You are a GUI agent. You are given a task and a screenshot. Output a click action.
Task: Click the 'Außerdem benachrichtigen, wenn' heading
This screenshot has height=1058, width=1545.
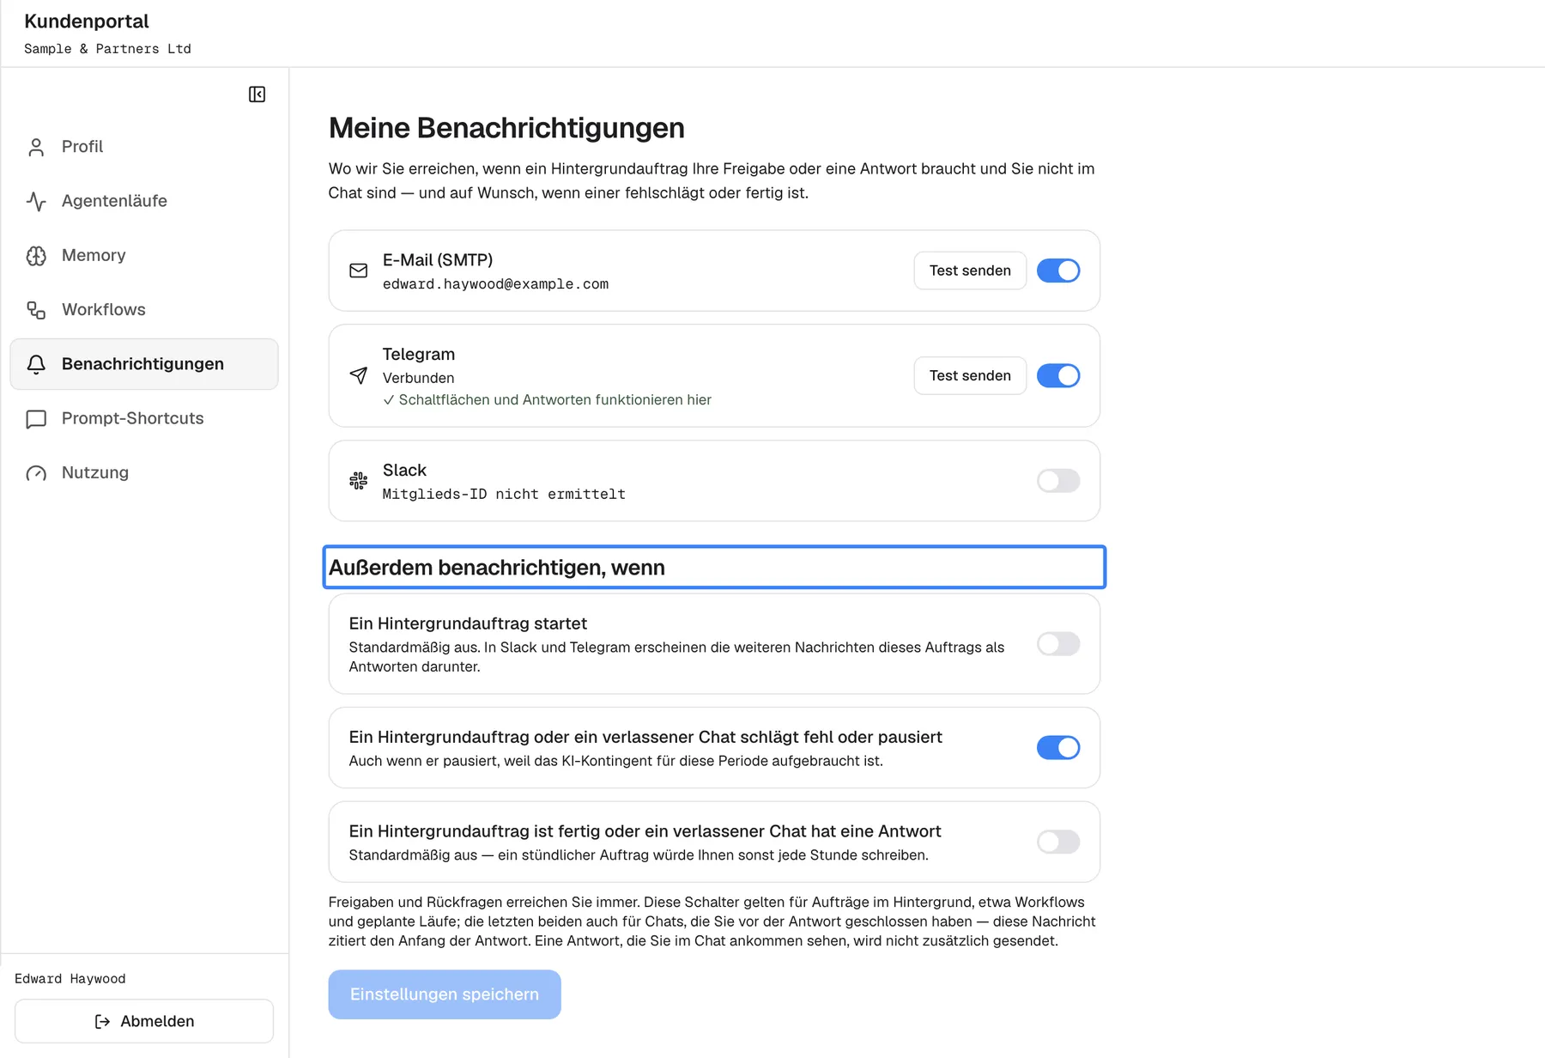point(497,568)
